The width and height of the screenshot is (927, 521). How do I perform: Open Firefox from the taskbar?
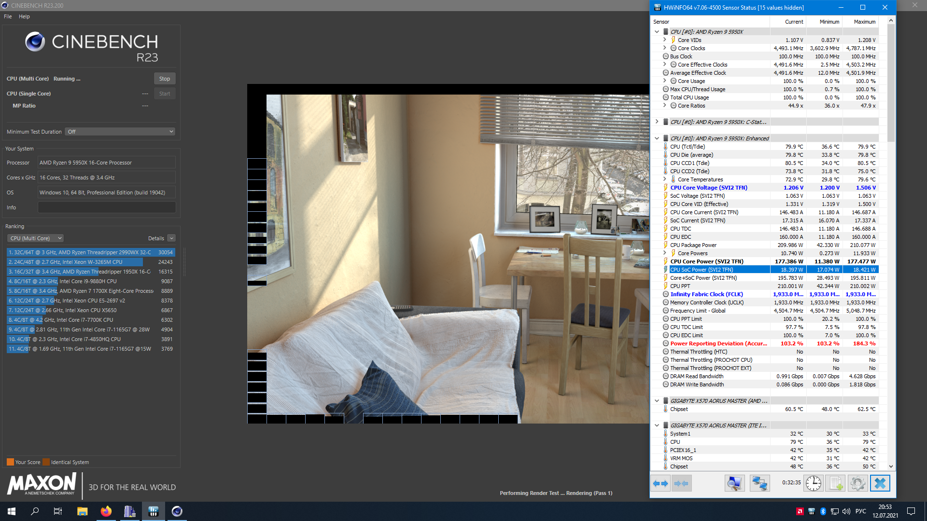(x=106, y=511)
